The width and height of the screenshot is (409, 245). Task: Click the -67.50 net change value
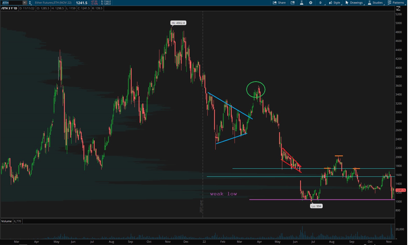click(94, 2)
